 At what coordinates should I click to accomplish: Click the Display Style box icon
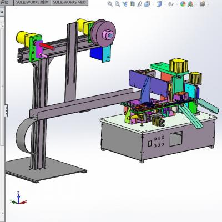click(159, 4)
